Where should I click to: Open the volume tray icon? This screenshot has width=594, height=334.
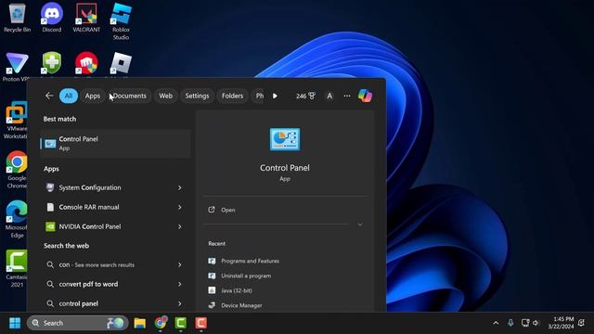536,323
